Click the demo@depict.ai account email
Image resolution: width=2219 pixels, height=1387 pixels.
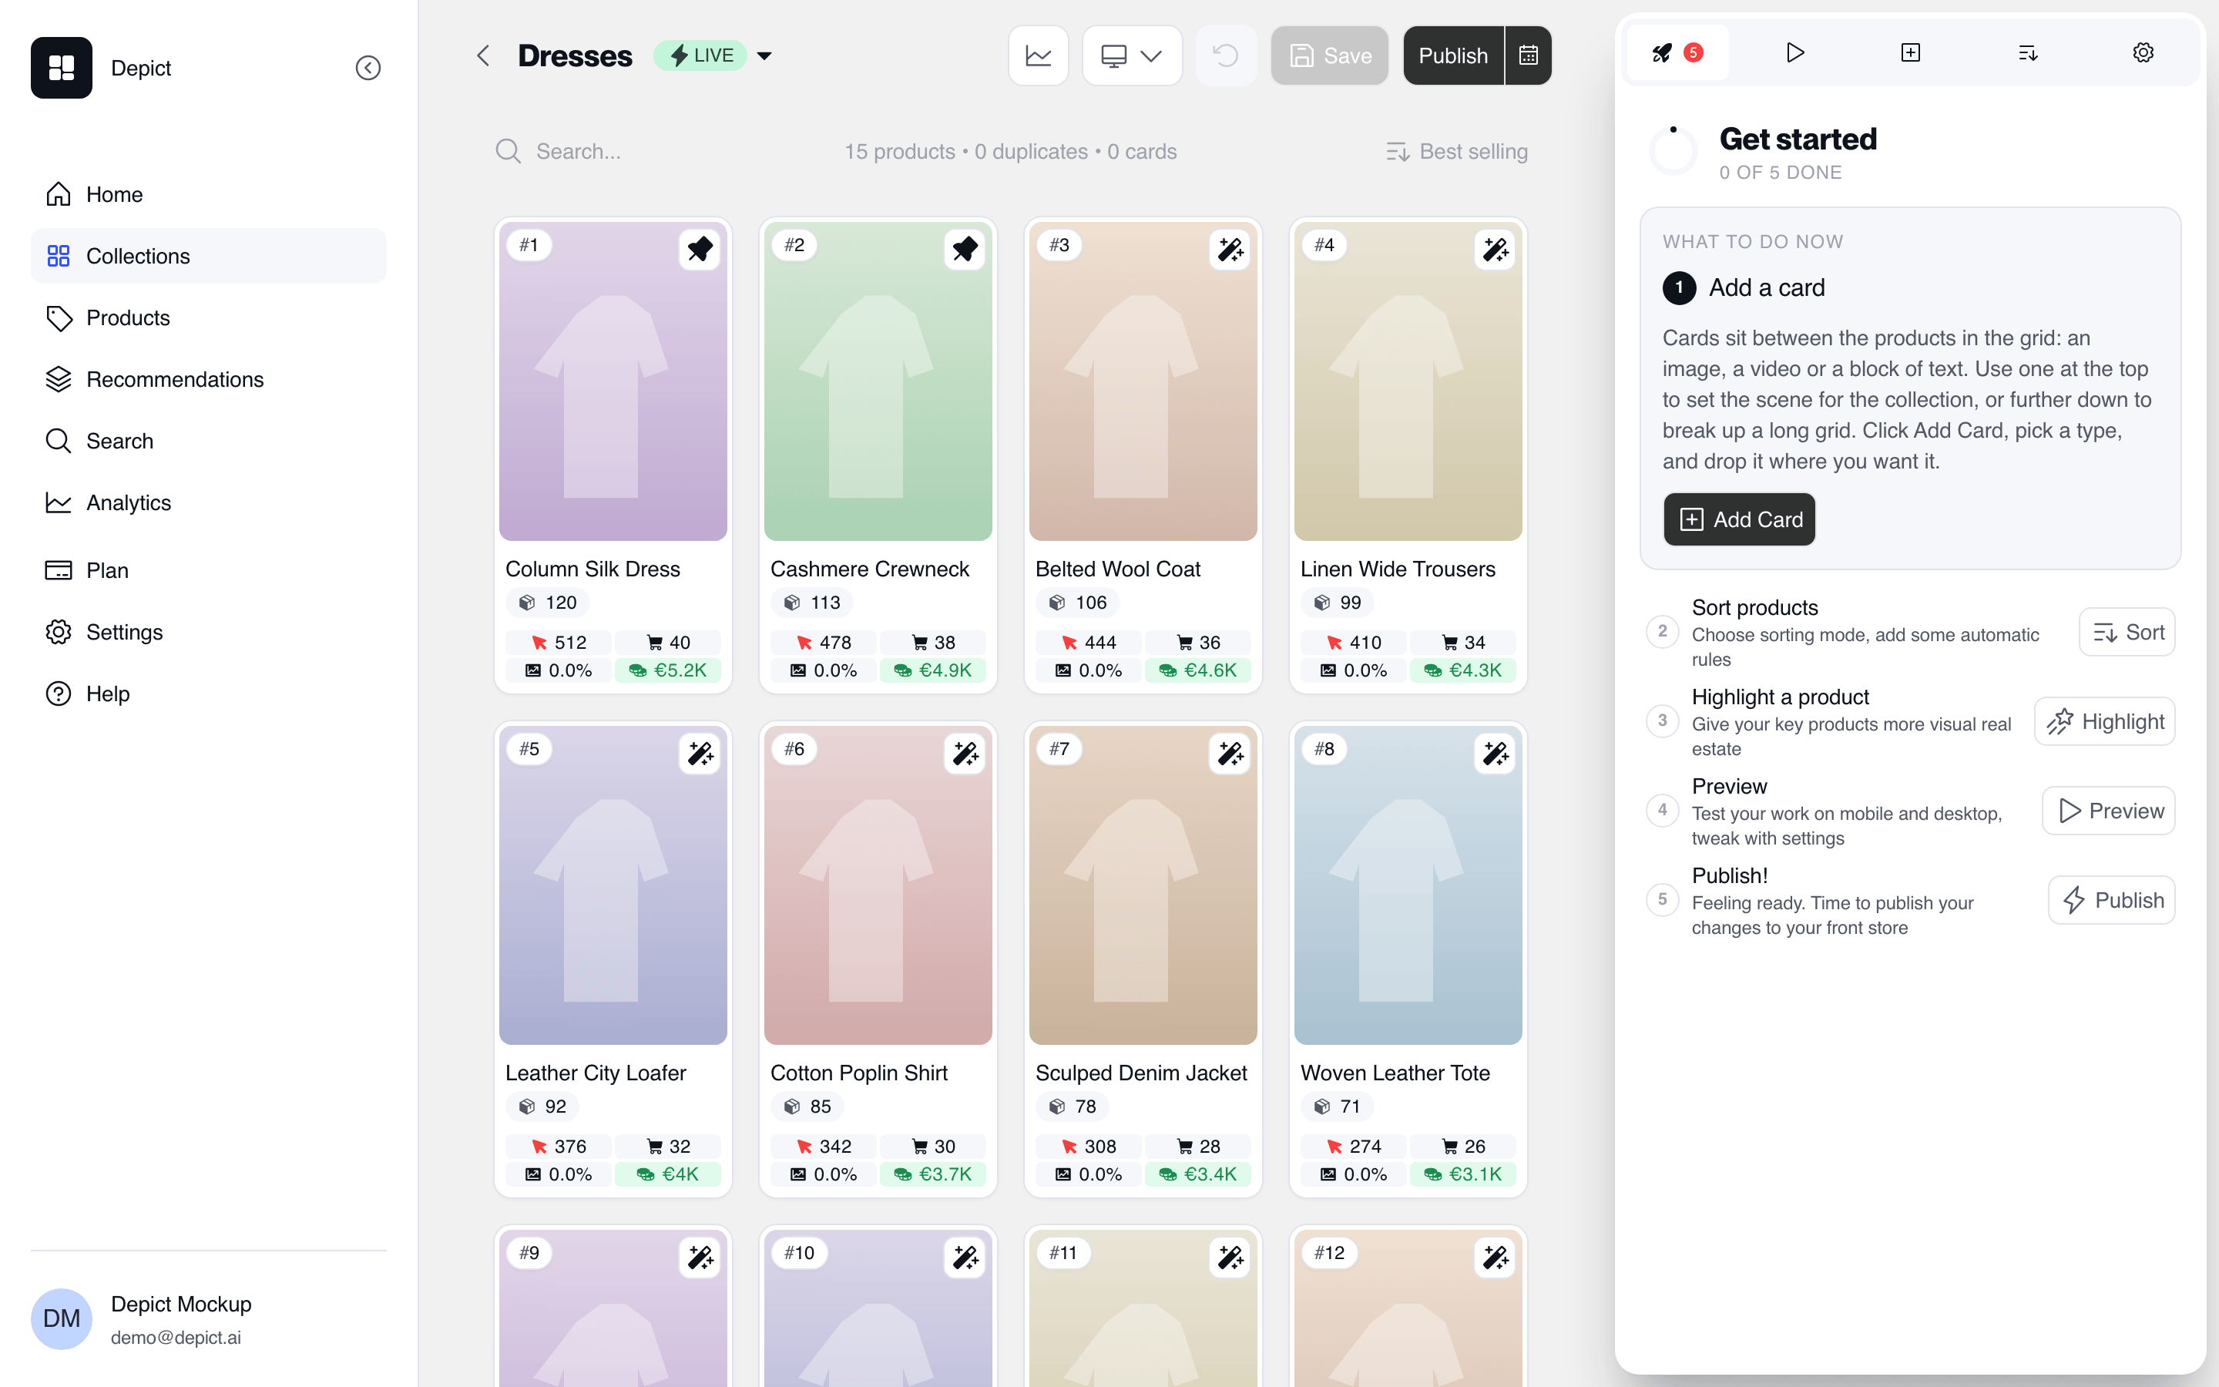[x=176, y=1338]
